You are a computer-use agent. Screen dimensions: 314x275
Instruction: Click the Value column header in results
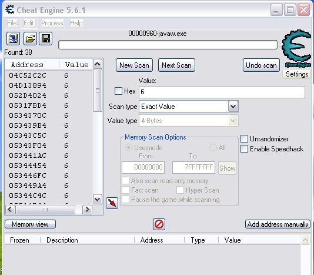coord(76,65)
